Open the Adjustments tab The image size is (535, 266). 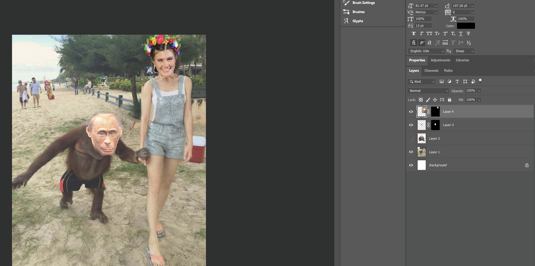440,60
